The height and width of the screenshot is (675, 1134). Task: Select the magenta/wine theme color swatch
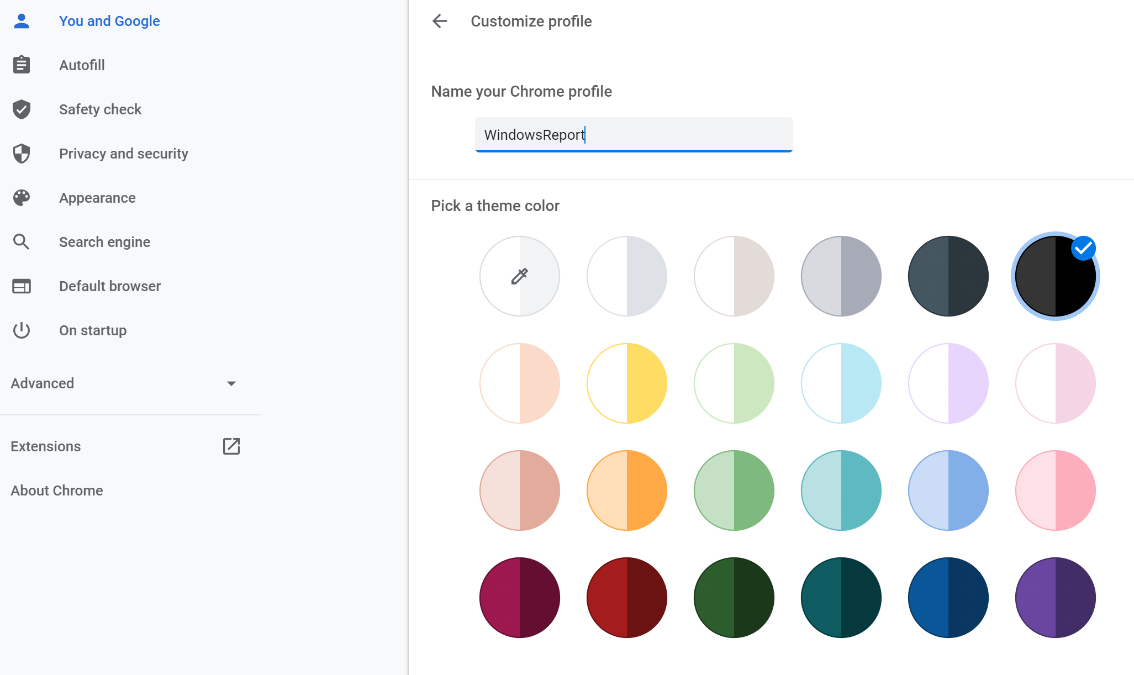coord(520,595)
